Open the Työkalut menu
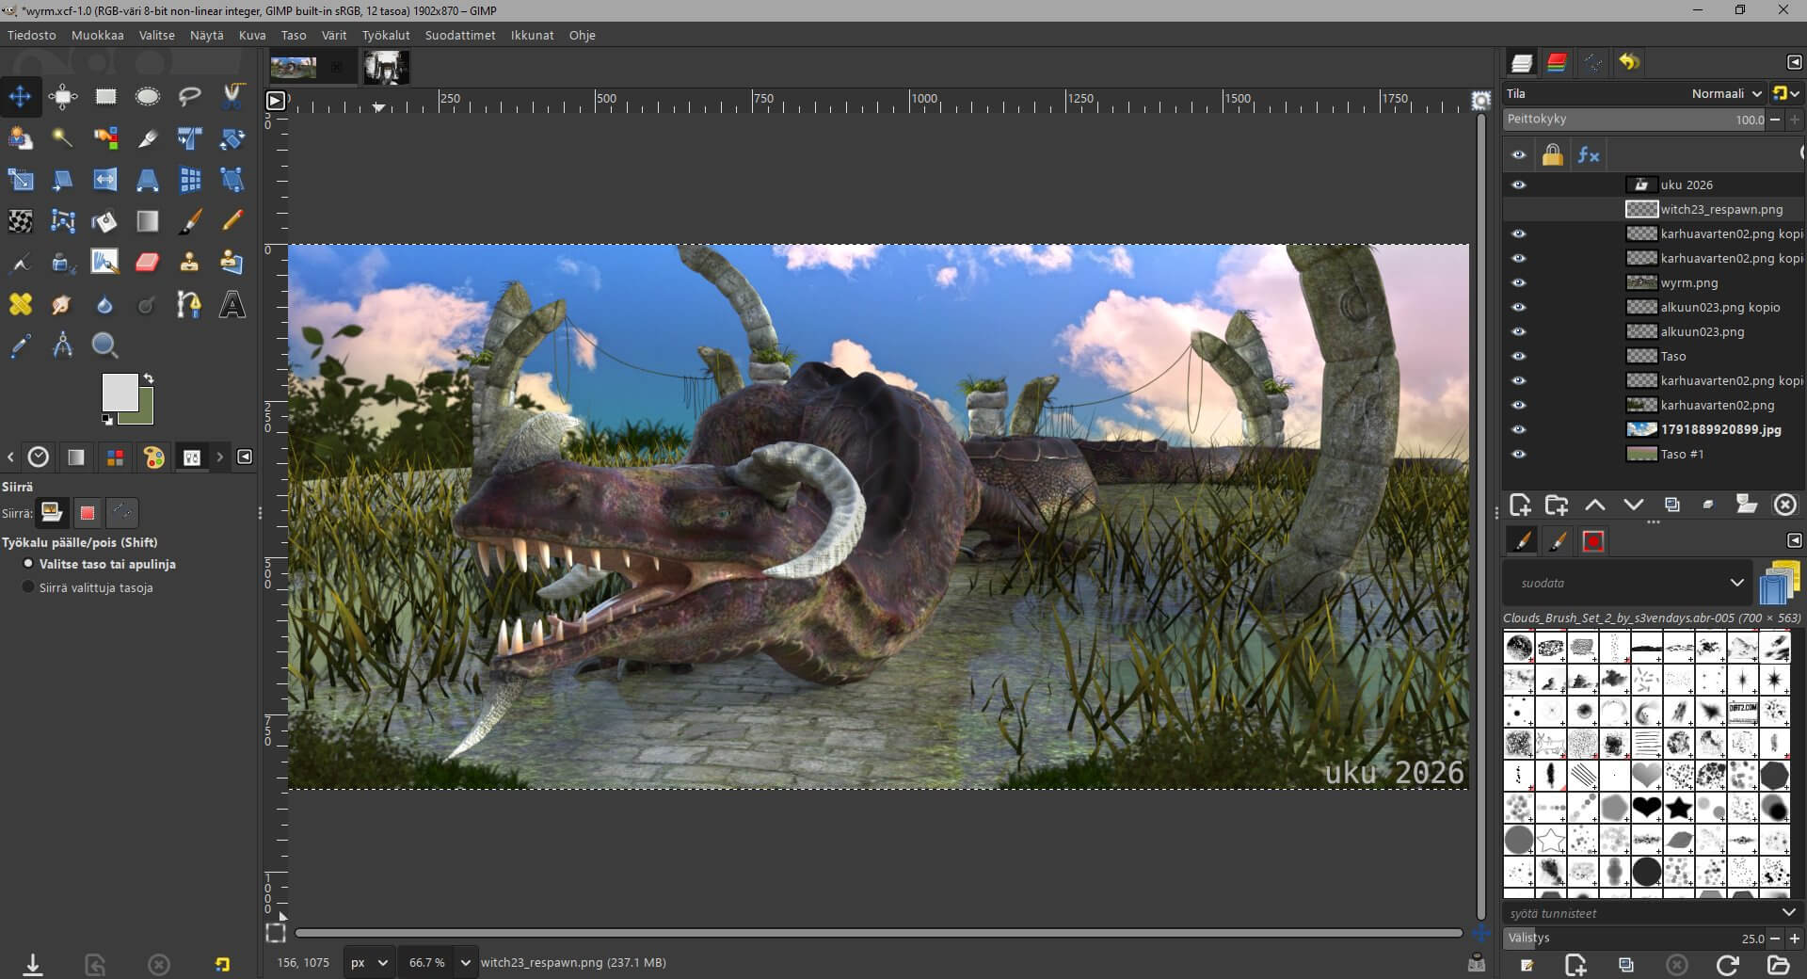Screen dimensions: 1807x979 [386, 35]
